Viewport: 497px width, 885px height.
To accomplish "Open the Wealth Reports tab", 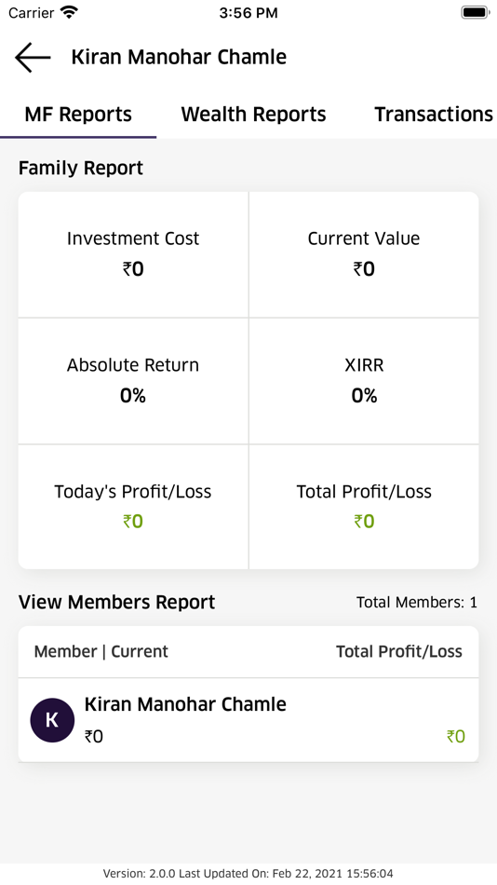I will [x=253, y=114].
